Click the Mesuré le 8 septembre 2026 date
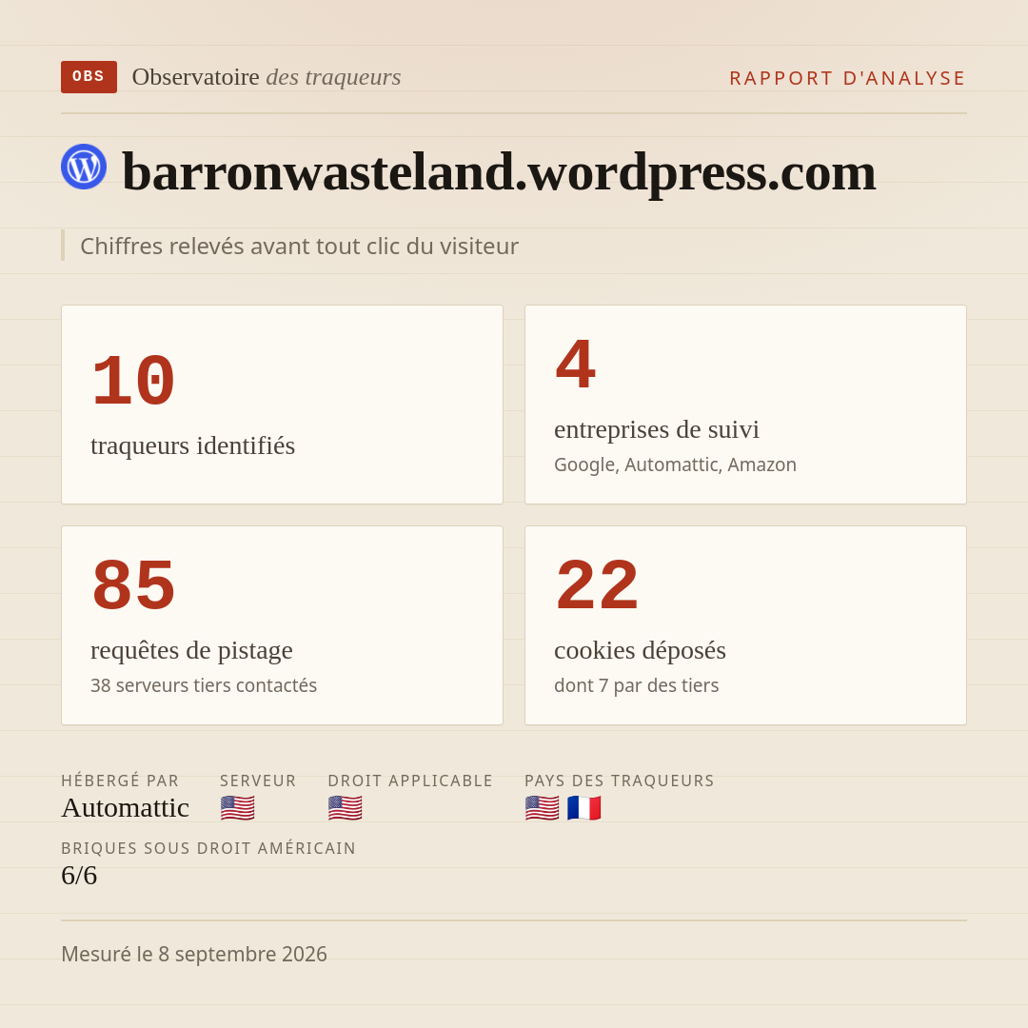Image resolution: width=1028 pixels, height=1028 pixels. pos(194,955)
